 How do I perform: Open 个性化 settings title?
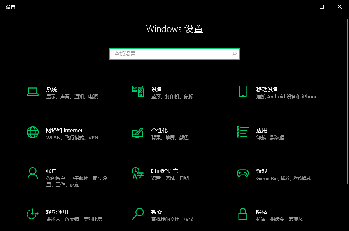[160, 130]
